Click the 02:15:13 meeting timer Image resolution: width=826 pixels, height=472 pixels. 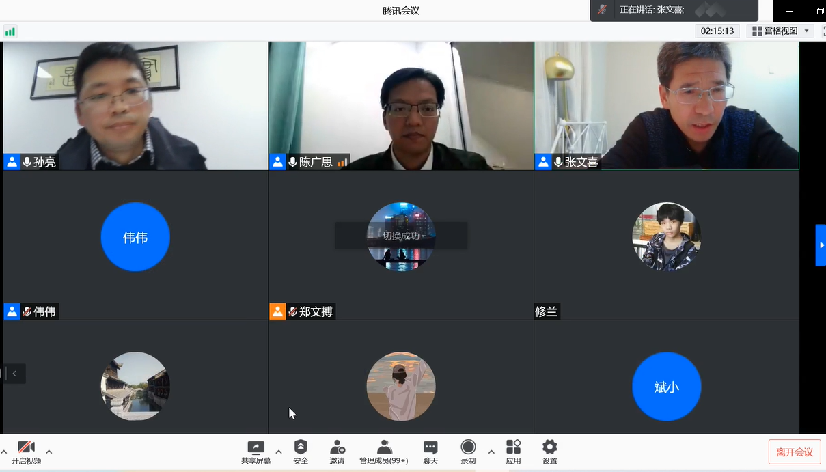[718, 31]
